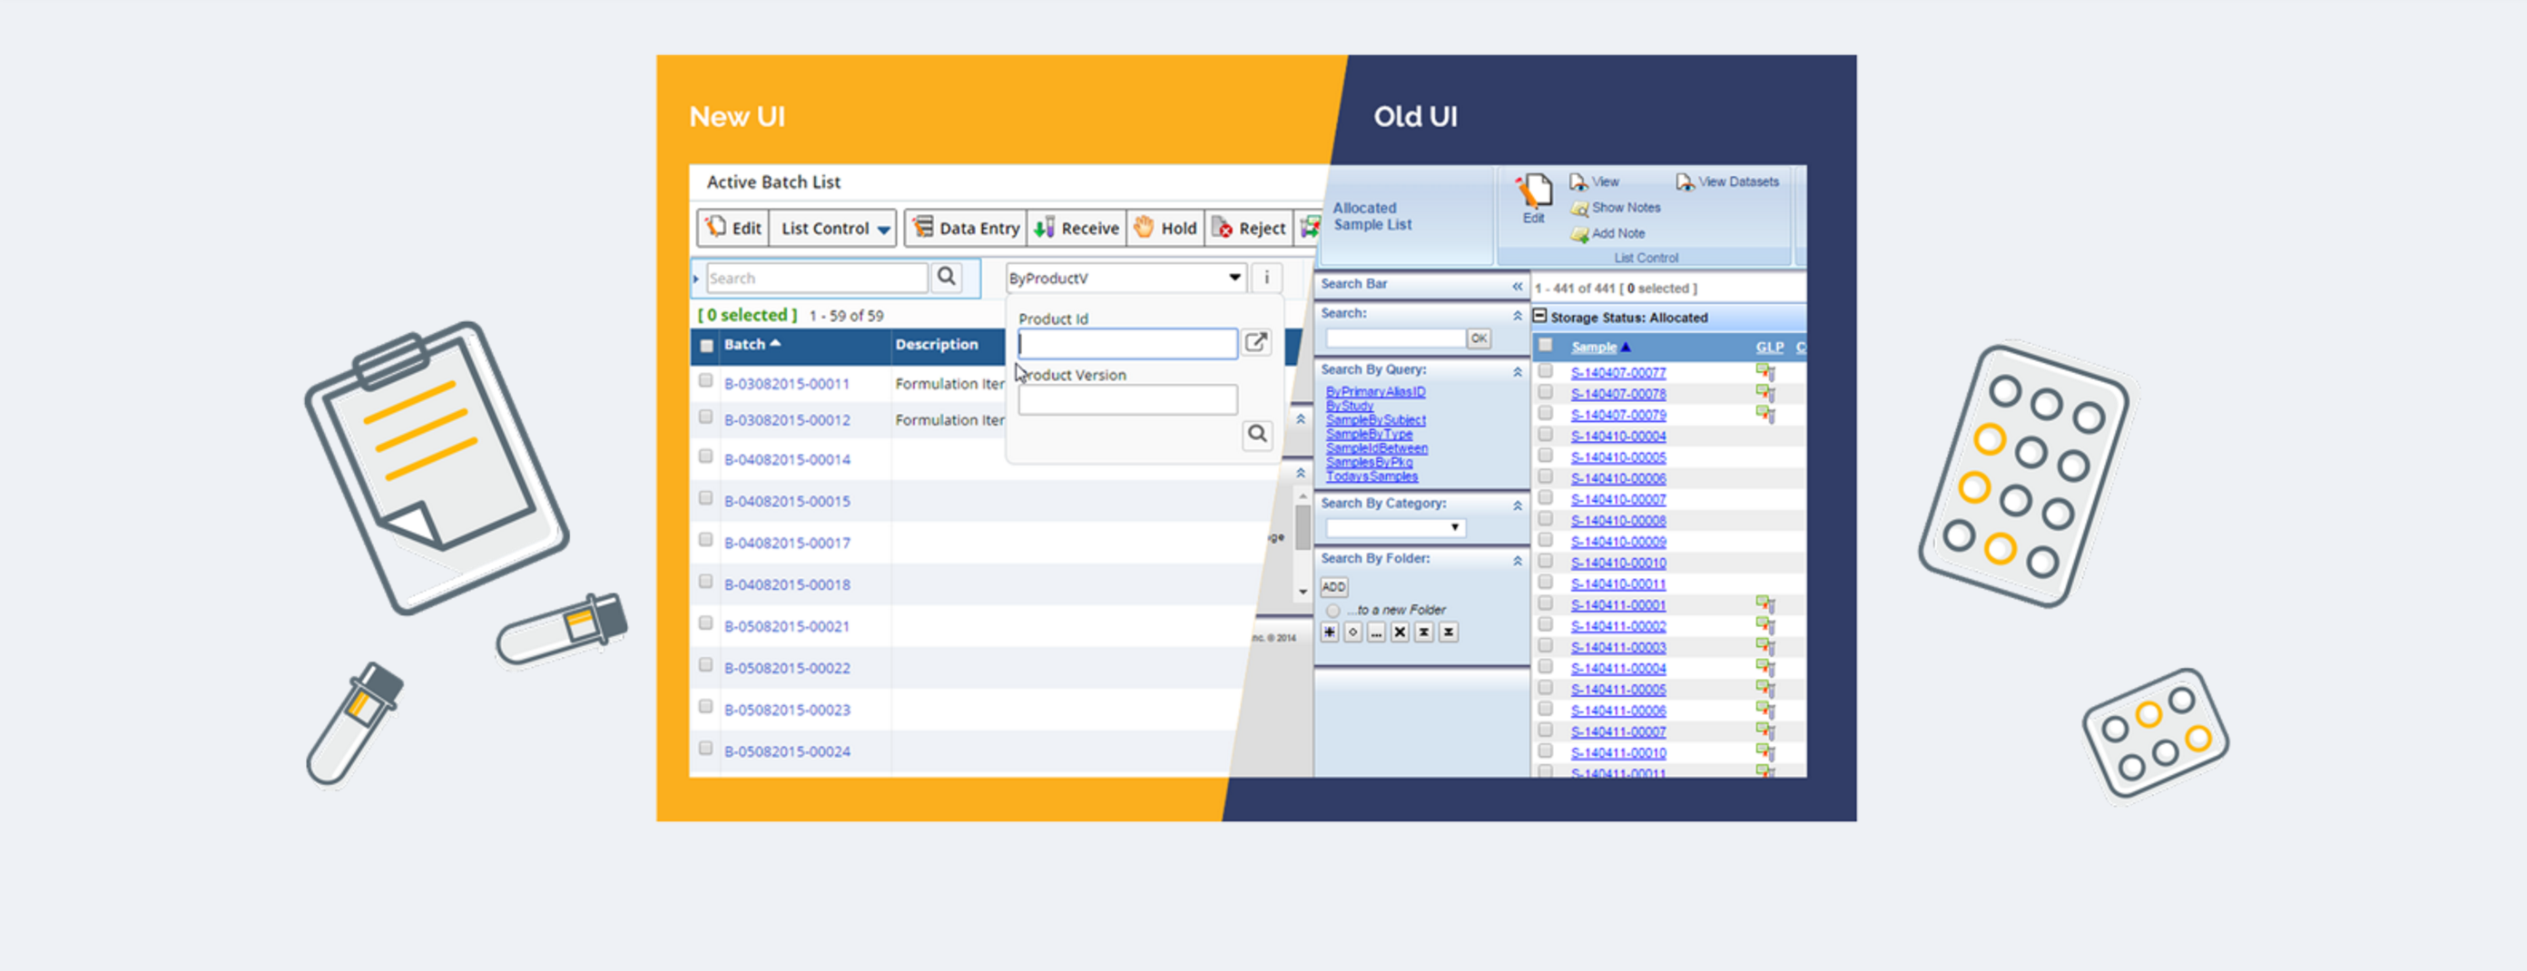Collapse the Storage Status: Allocated group
2527x971 pixels.
[1539, 316]
